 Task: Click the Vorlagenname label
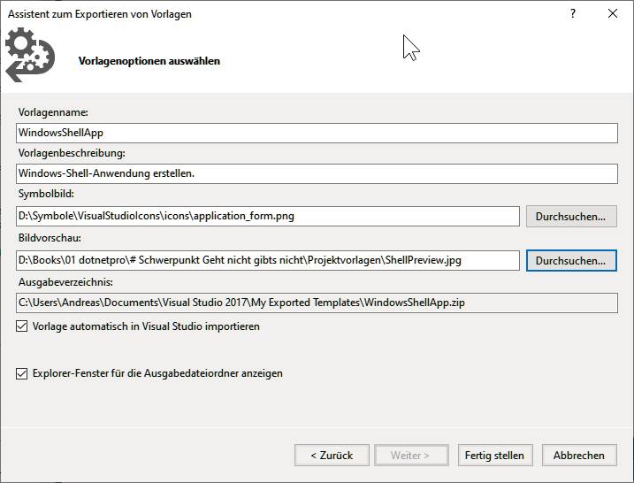click(x=53, y=112)
